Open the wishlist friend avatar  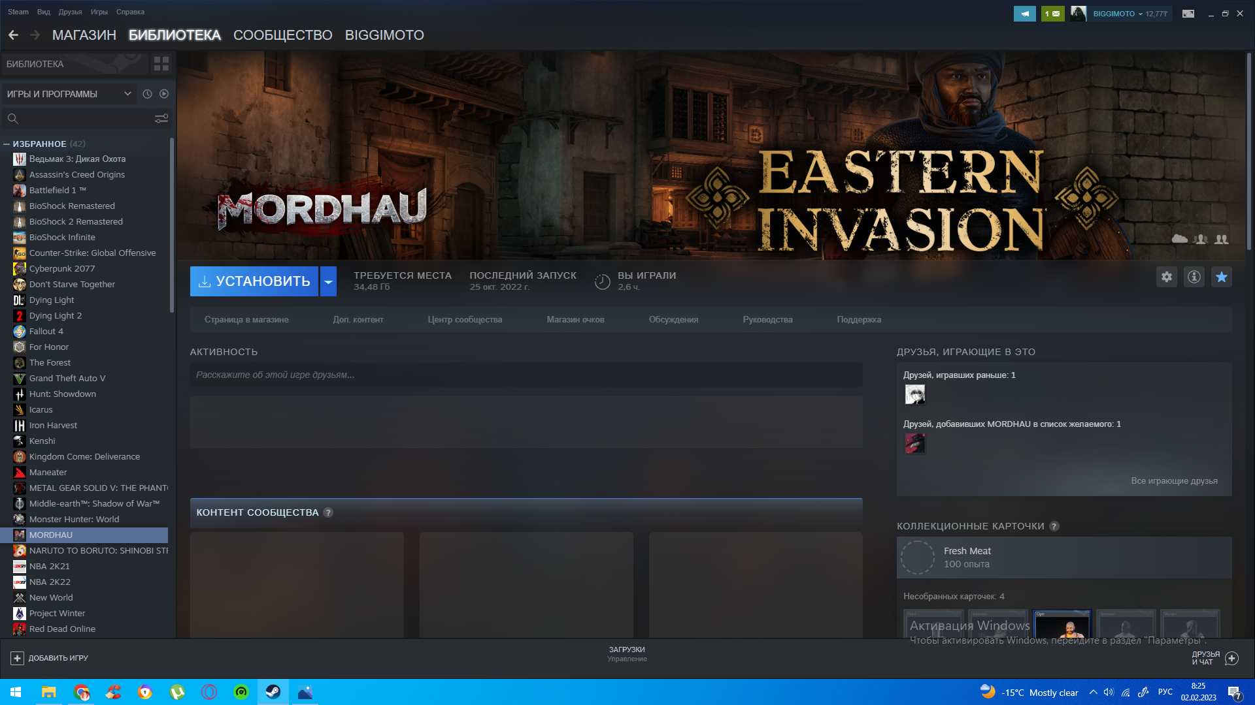(x=914, y=443)
